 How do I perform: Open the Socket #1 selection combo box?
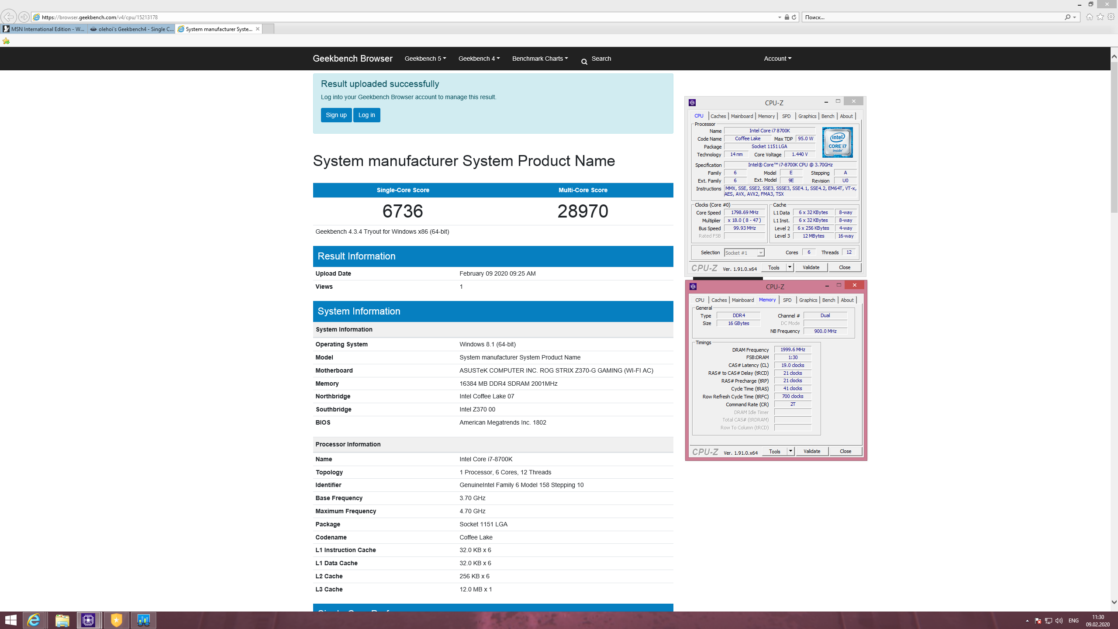[x=744, y=253]
